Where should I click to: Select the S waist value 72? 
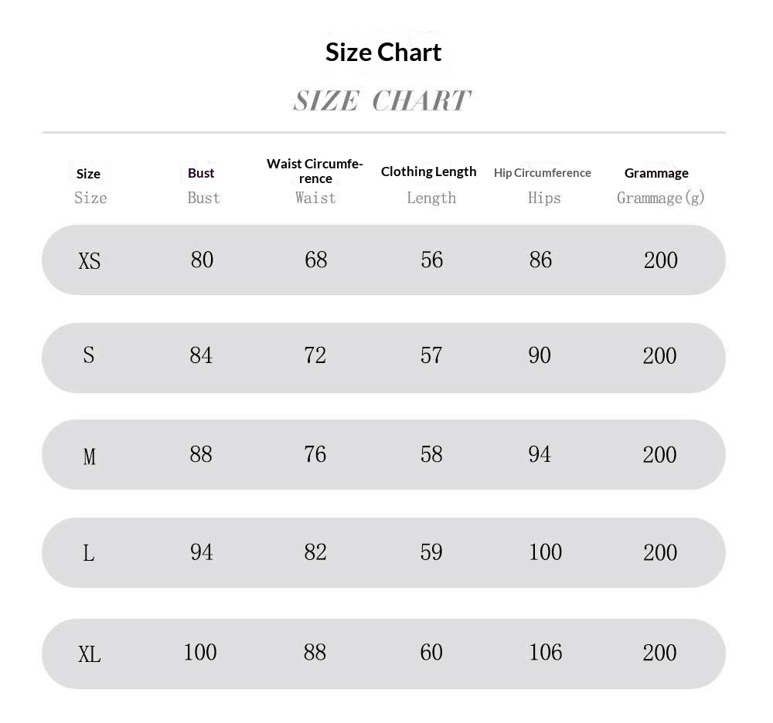click(x=315, y=355)
